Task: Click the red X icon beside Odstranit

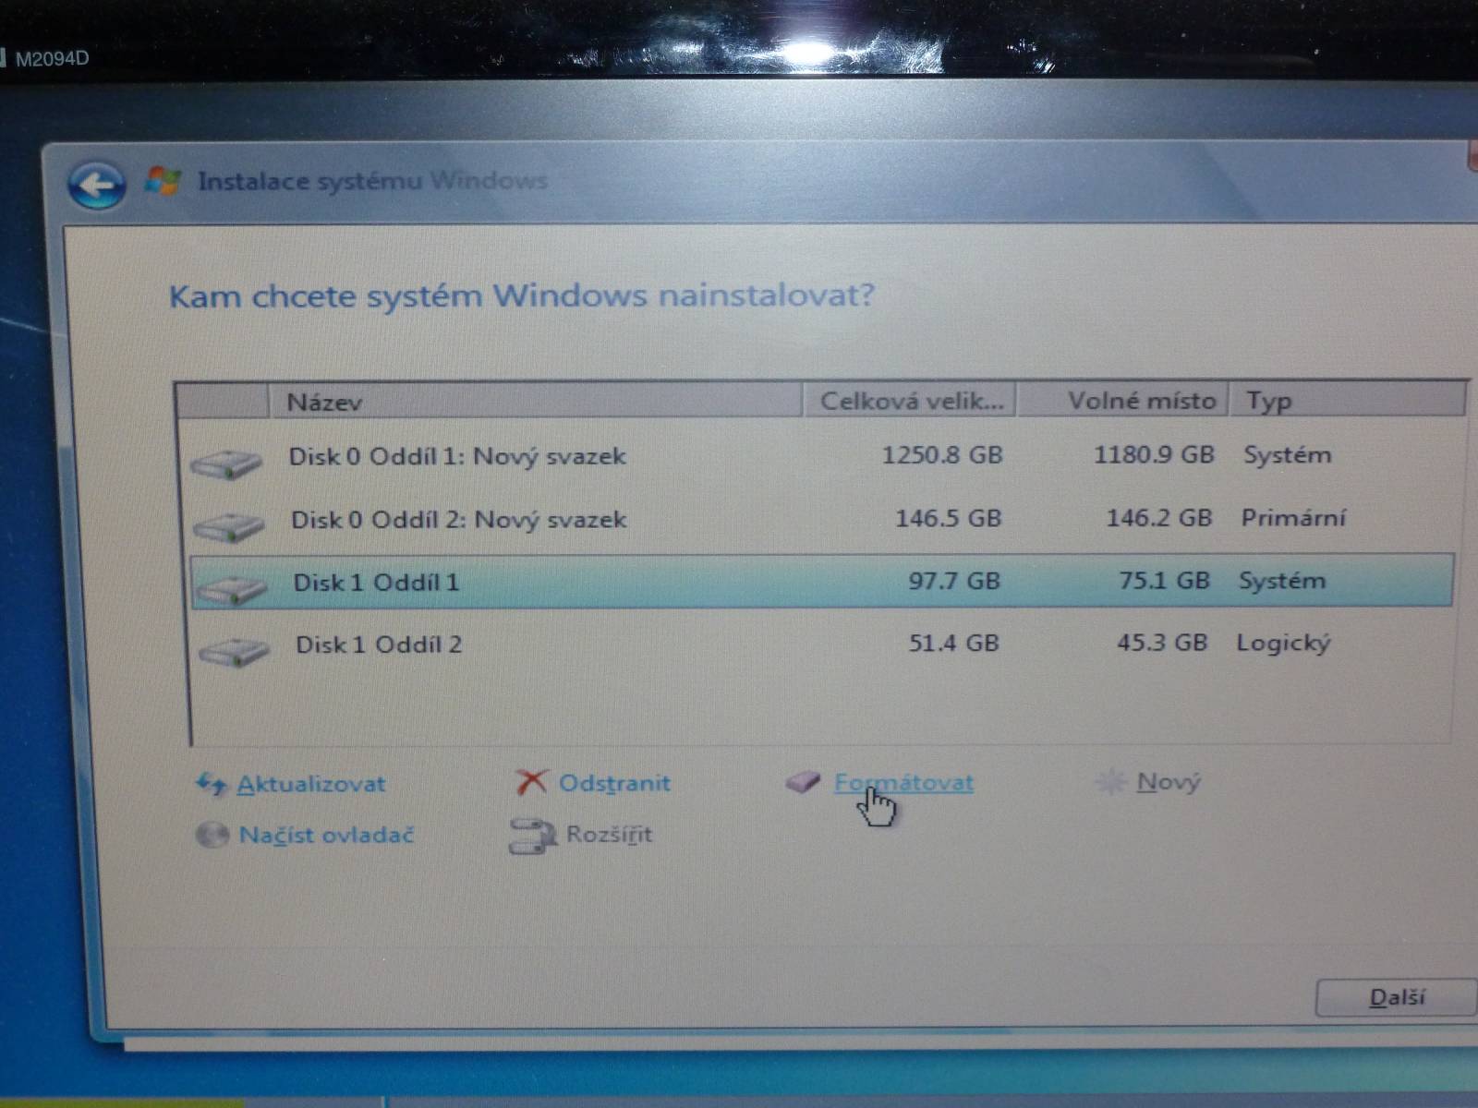Action: coord(531,782)
